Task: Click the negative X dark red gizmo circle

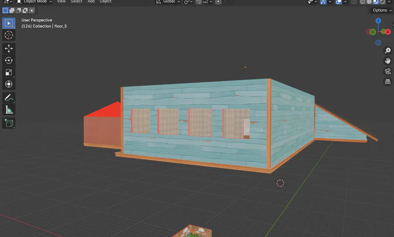Action: (368, 32)
